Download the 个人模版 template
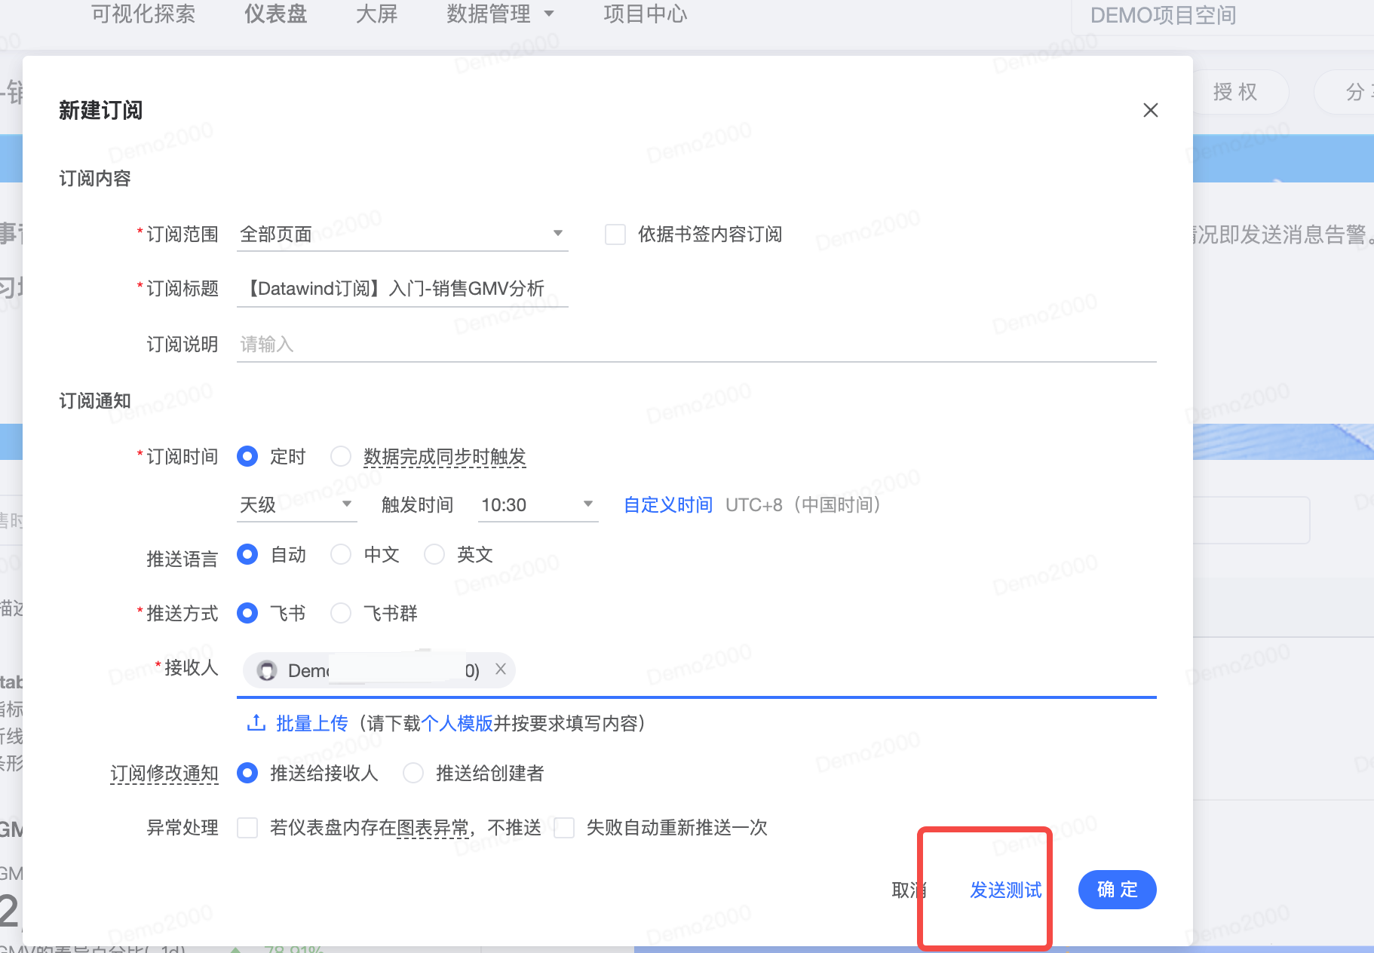Screen dimensions: 1374x953 point(457,723)
